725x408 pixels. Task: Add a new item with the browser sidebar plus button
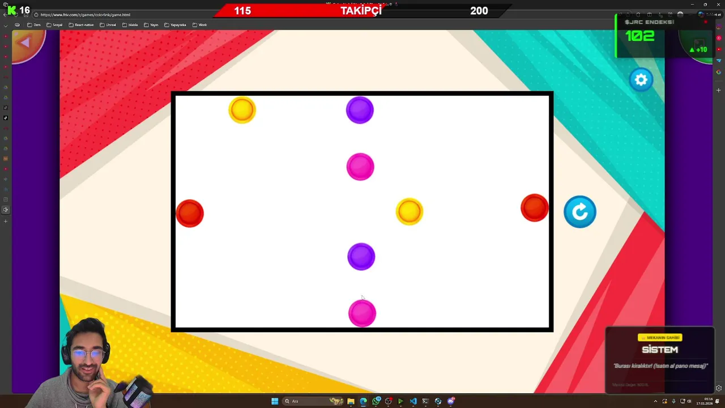(719, 90)
